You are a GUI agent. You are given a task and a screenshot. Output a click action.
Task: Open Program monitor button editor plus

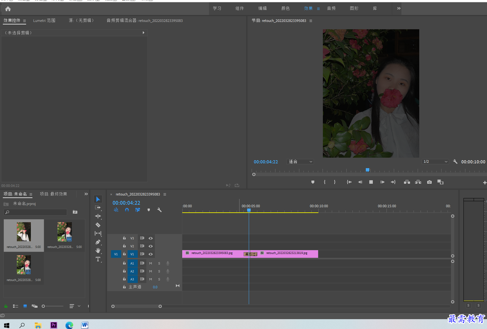(x=484, y=182)
